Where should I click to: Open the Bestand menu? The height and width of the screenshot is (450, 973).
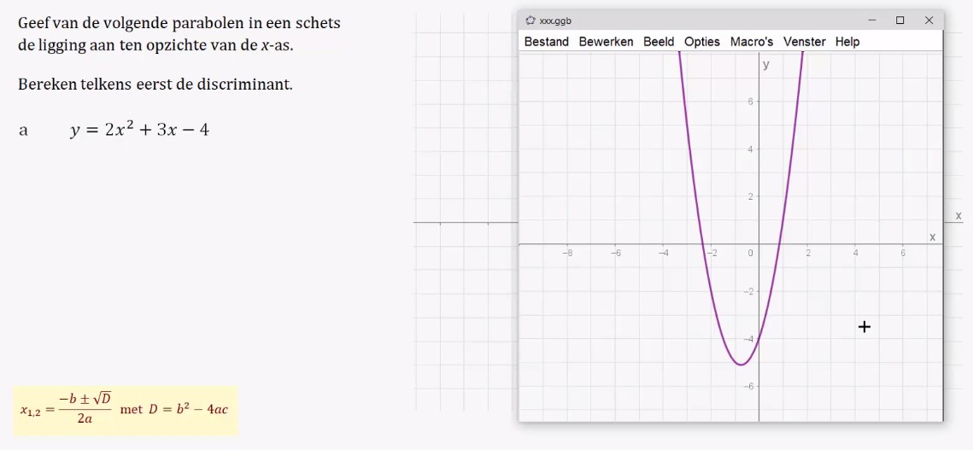point(546,42)
